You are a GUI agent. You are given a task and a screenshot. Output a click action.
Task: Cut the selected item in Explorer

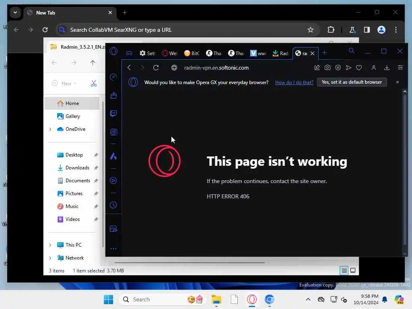click(x=93, y=84)
